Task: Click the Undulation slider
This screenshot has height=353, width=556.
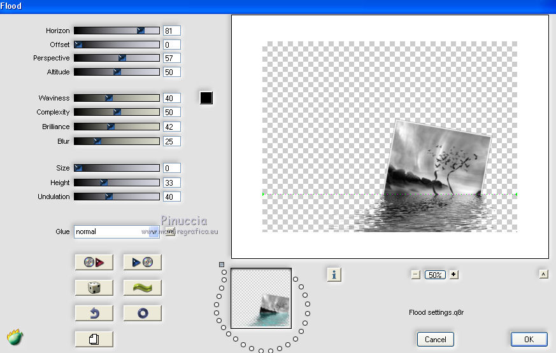Action: pos(117,197)
